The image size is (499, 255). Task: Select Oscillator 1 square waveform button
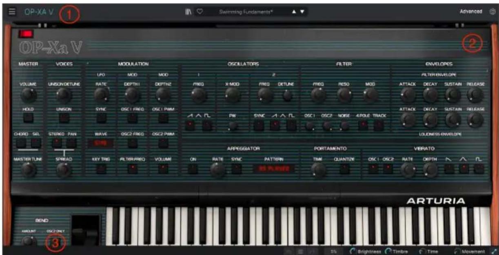207,126
